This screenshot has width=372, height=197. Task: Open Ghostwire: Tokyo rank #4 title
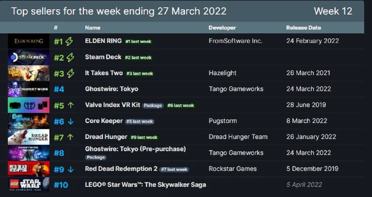coord(112,89)
